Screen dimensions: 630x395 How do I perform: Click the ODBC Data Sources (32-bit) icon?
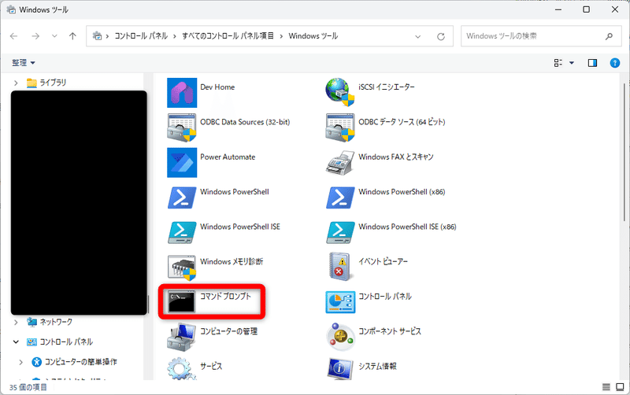[182, 127]
